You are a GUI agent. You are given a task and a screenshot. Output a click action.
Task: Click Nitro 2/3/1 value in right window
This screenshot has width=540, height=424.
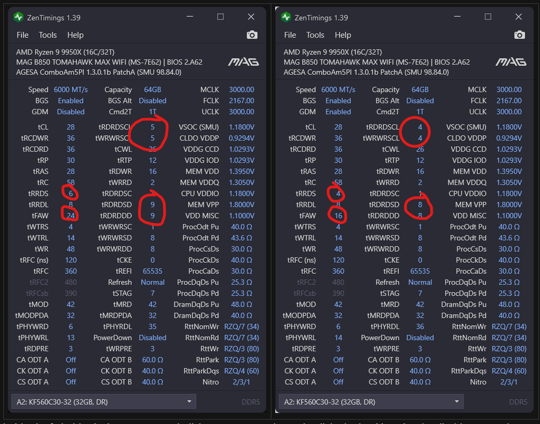coord(509,382)
